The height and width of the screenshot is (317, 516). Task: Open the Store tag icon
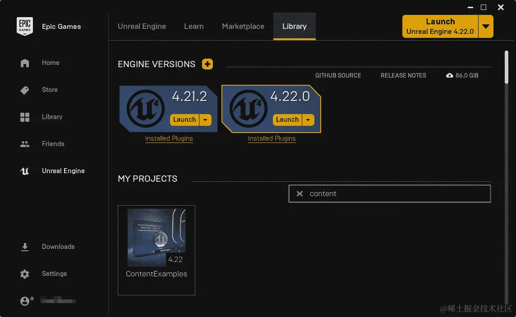pyautogui.click(x=25, y=90)
